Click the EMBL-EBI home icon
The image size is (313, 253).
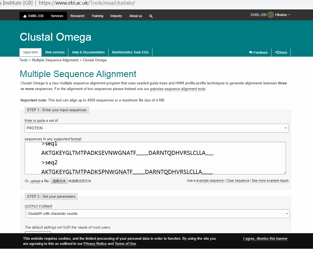[x=25, y=16]
